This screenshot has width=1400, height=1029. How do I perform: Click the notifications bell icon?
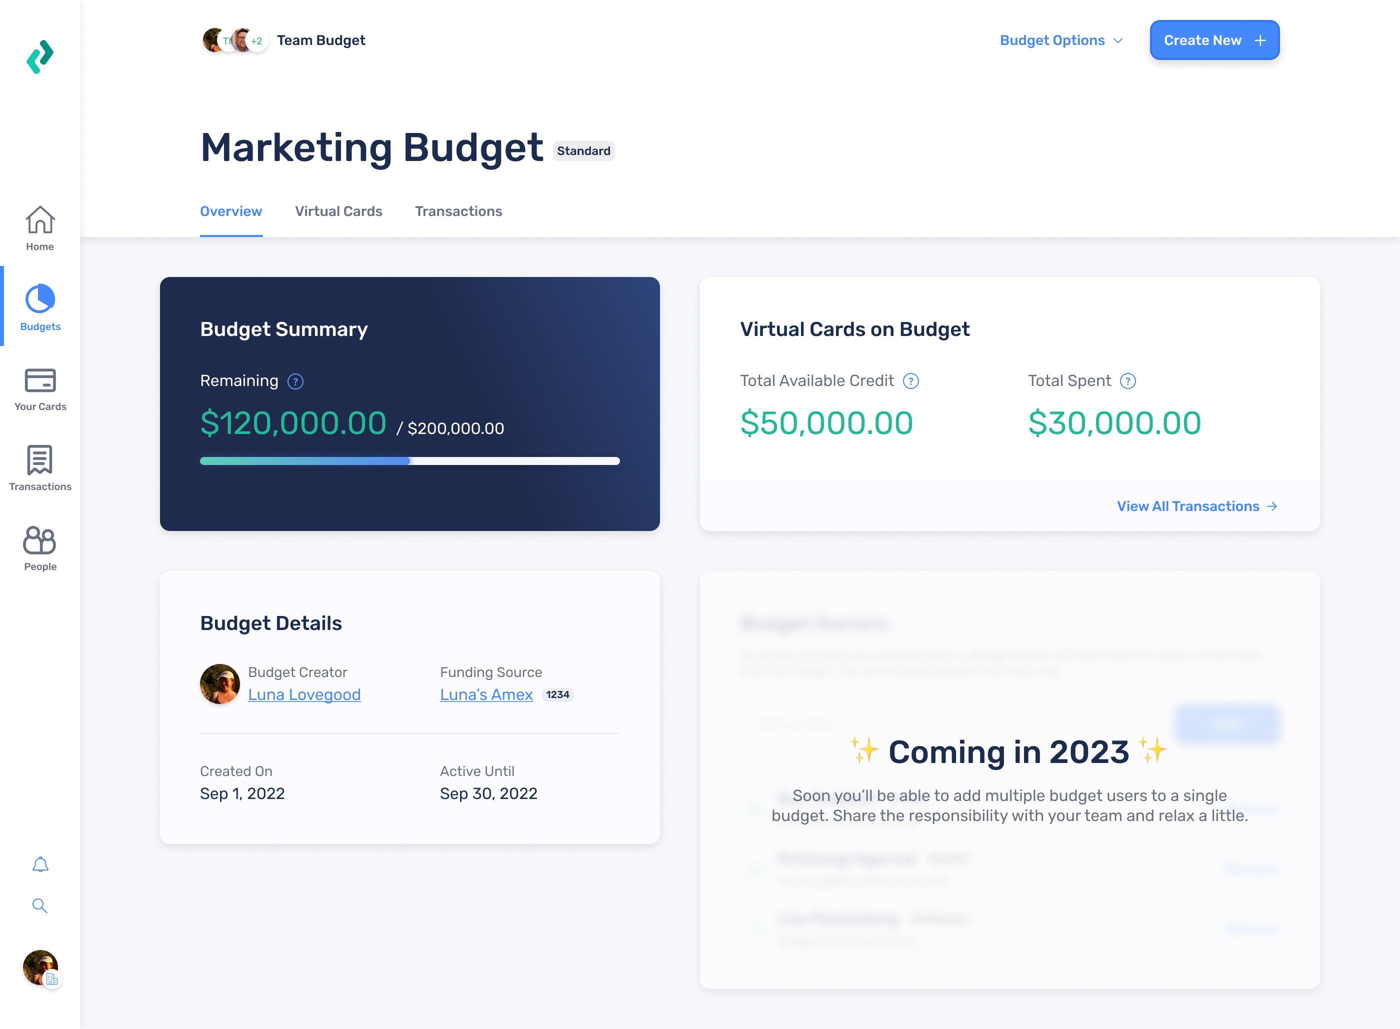tap(39, 864)
